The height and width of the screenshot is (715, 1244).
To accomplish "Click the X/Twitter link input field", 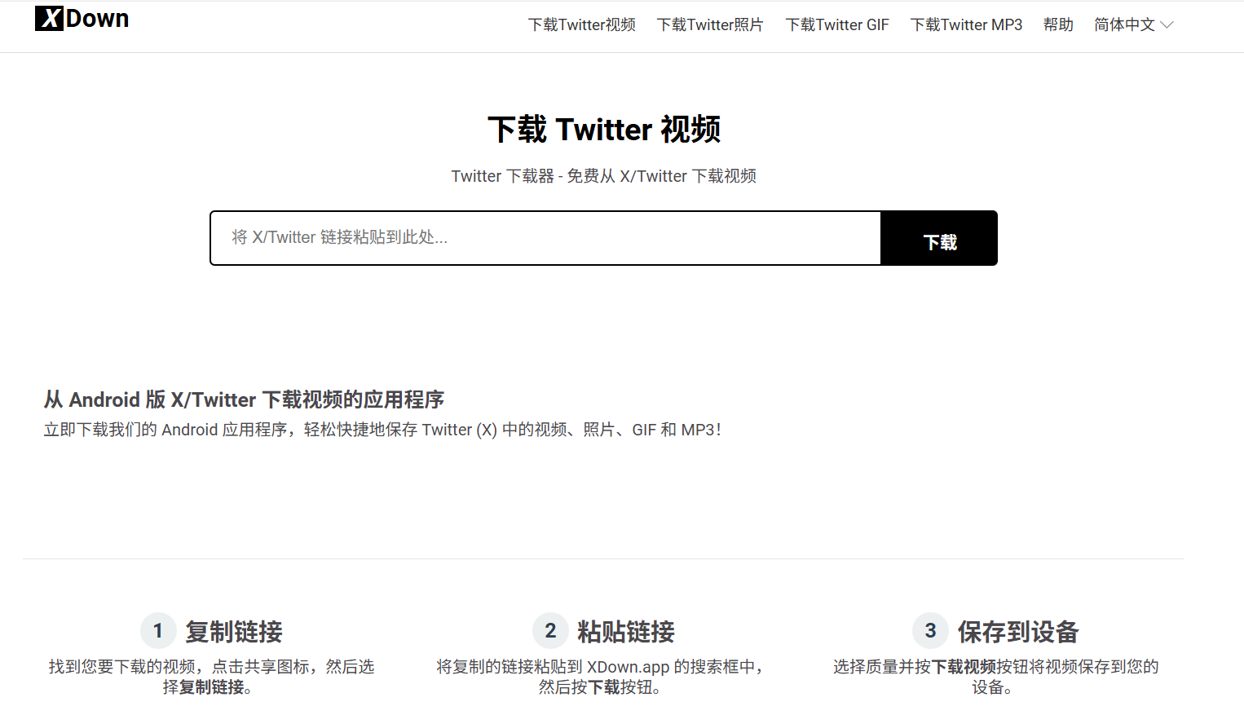I will click(x=545, y=238).
